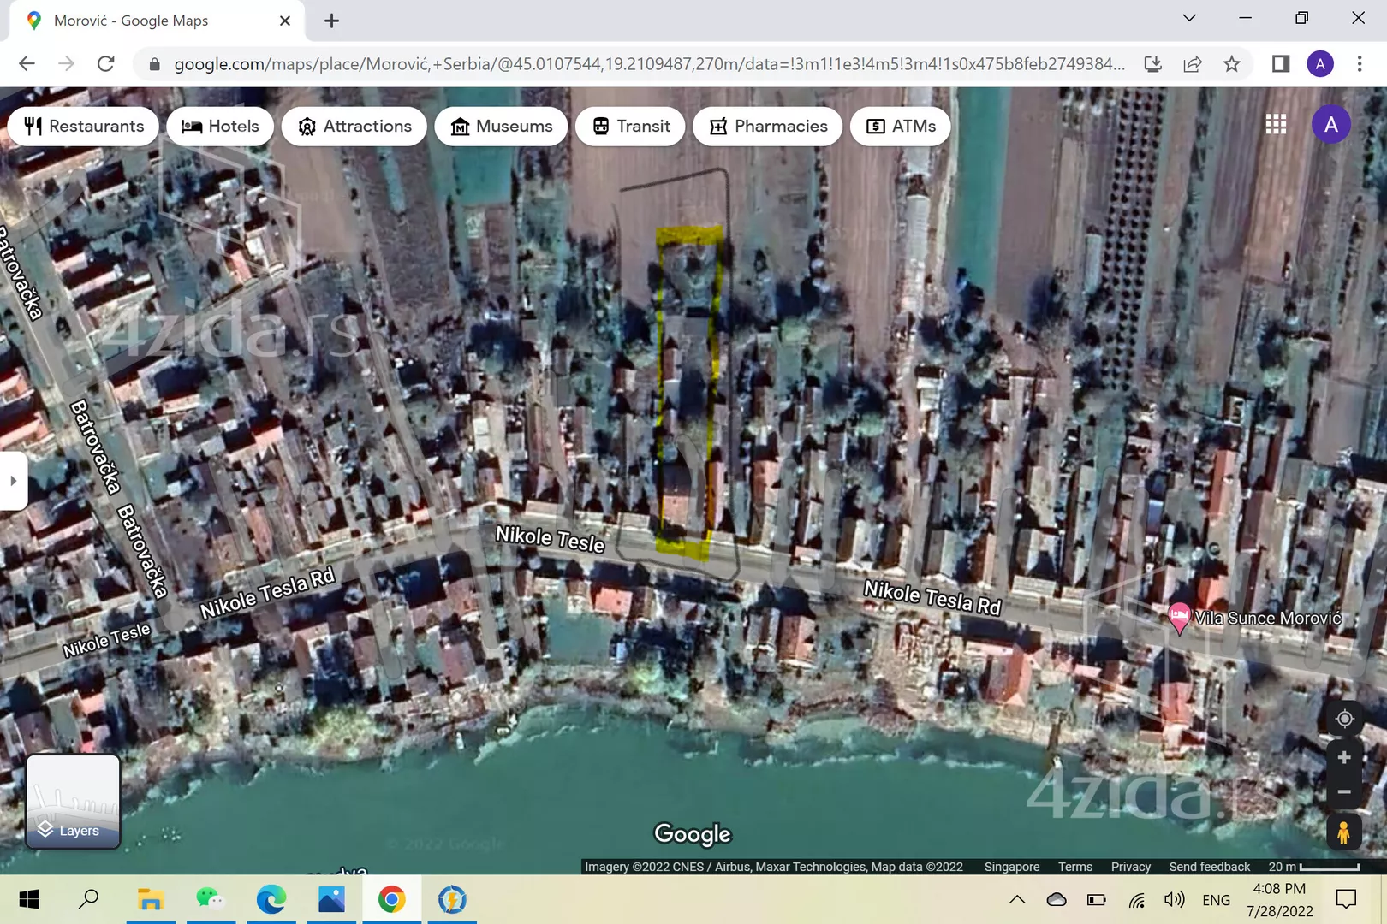The image size is (1387, 924).
Task: Toggle the browser side panel
Action: pyautogui.click(x=1281, y=64)
